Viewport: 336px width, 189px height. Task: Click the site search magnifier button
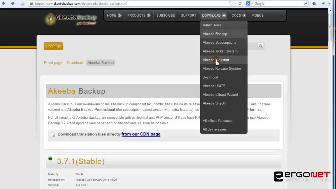(x=260, y=46)
